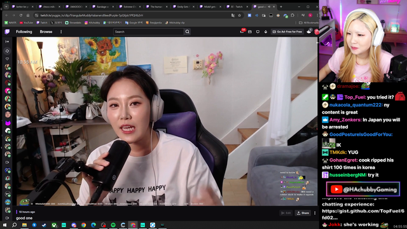Viewport: 407px width, 229px height.
Task: Mute audio on the active 'good o' tab
Action: [269, 7]
